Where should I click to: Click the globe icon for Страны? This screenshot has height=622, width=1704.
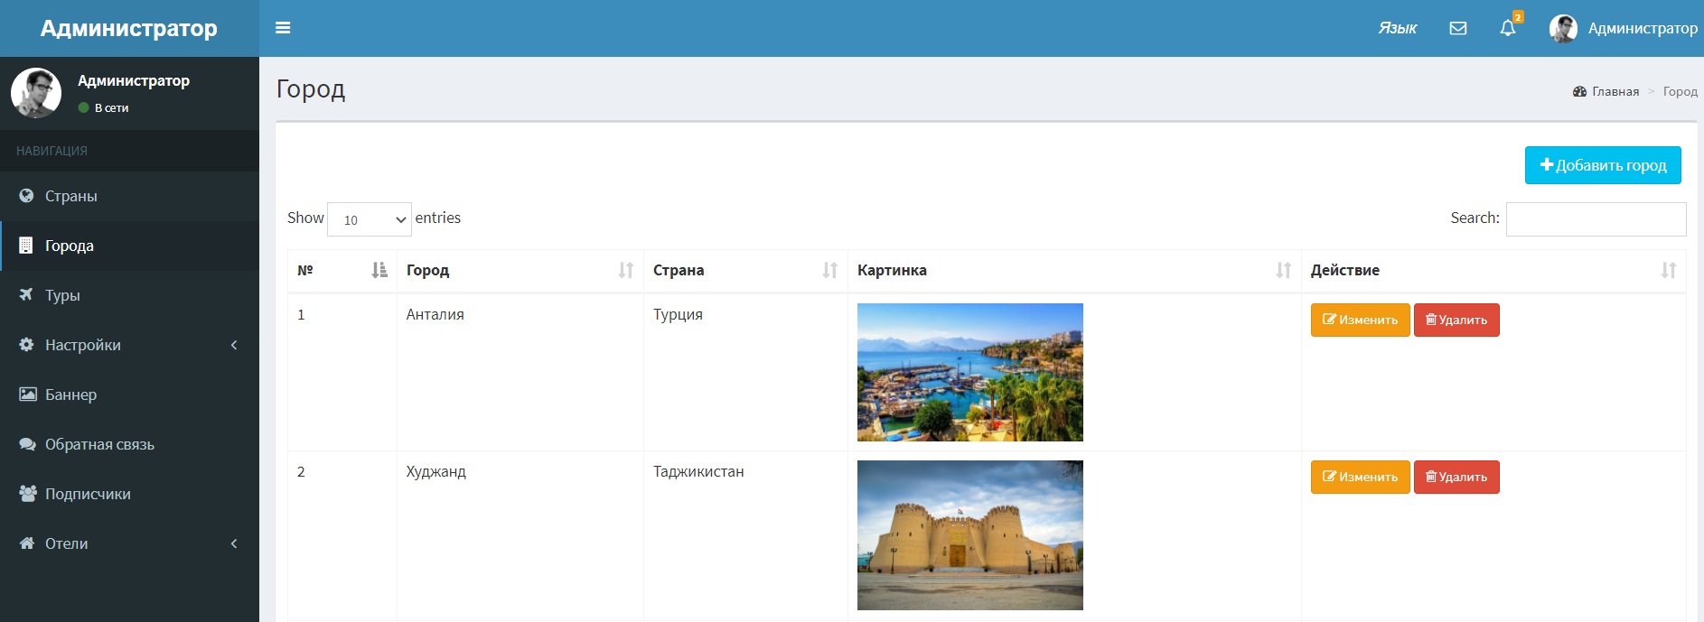click(27, 196)
